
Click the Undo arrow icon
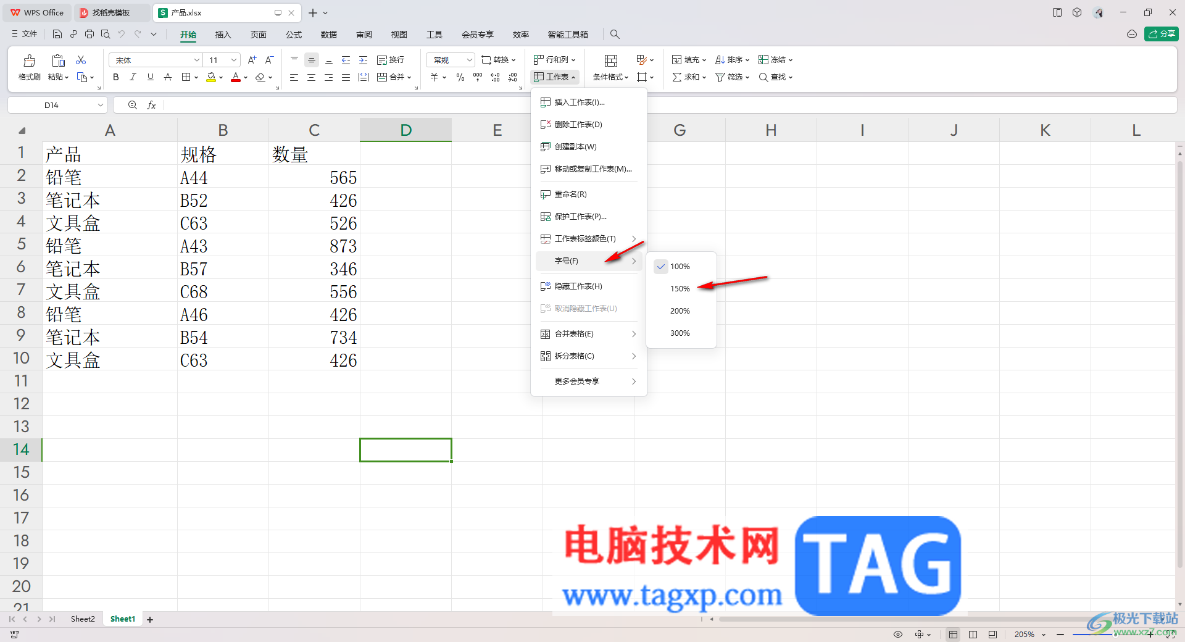122,35
